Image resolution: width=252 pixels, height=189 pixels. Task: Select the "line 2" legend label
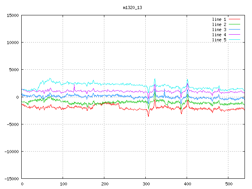(219, 24)
